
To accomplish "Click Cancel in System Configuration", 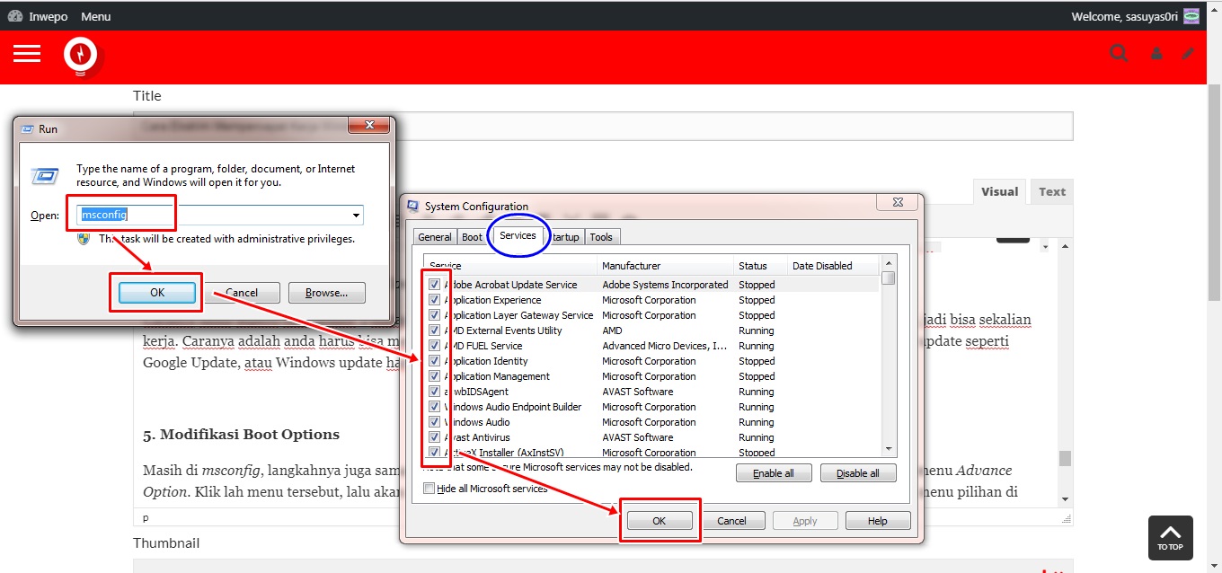I will coord(731,521).
